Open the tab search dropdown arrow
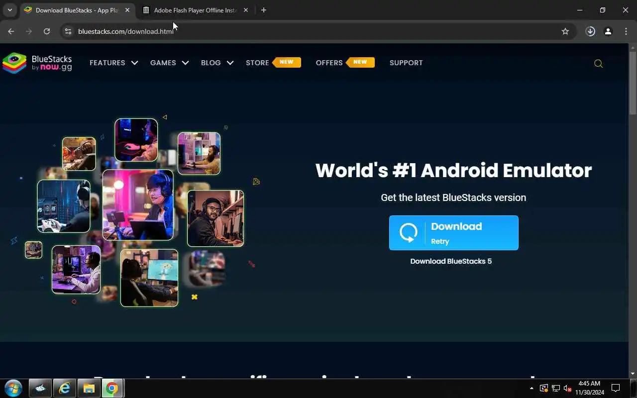637x398 pixels. pyautogui.click(x=9, y=10)
